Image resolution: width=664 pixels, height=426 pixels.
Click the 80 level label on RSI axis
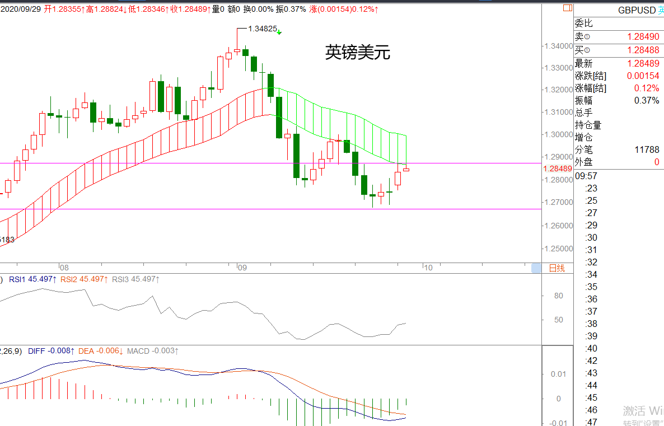(559, 296)
